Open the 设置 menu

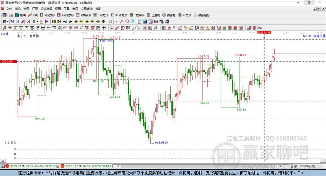(58, 9)
